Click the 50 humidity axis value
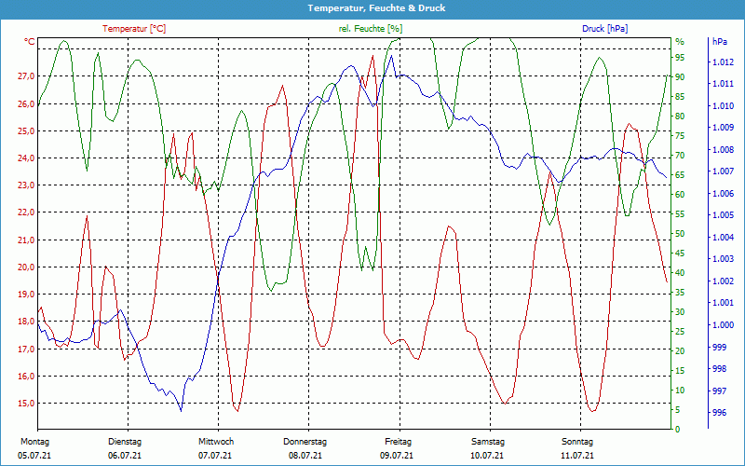Viewport: 745px width, 466px height. point(680,234)
